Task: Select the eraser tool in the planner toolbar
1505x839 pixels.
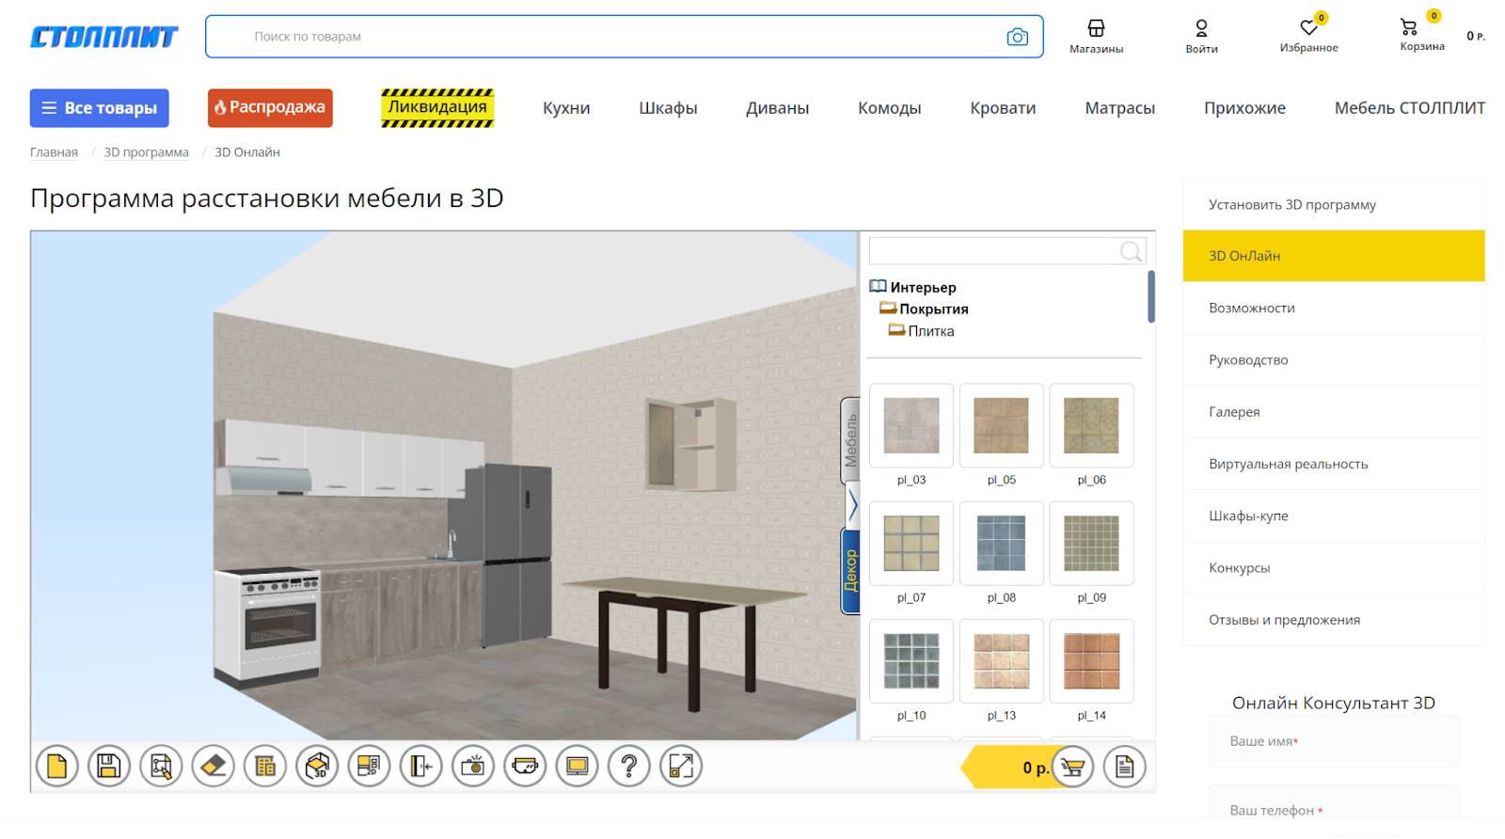Action: [x=214, y=767]
